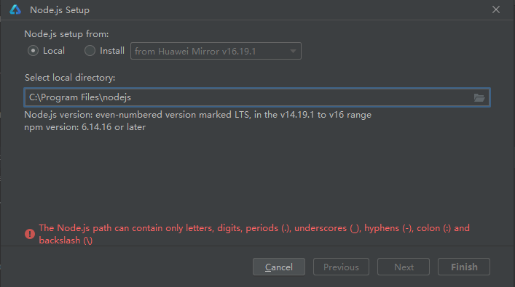
Task: Click the red Node.js path error message
Action: [254, 234]
